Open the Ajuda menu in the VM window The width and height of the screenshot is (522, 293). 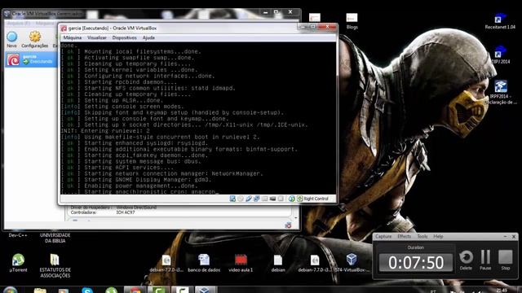coord(148,38)
